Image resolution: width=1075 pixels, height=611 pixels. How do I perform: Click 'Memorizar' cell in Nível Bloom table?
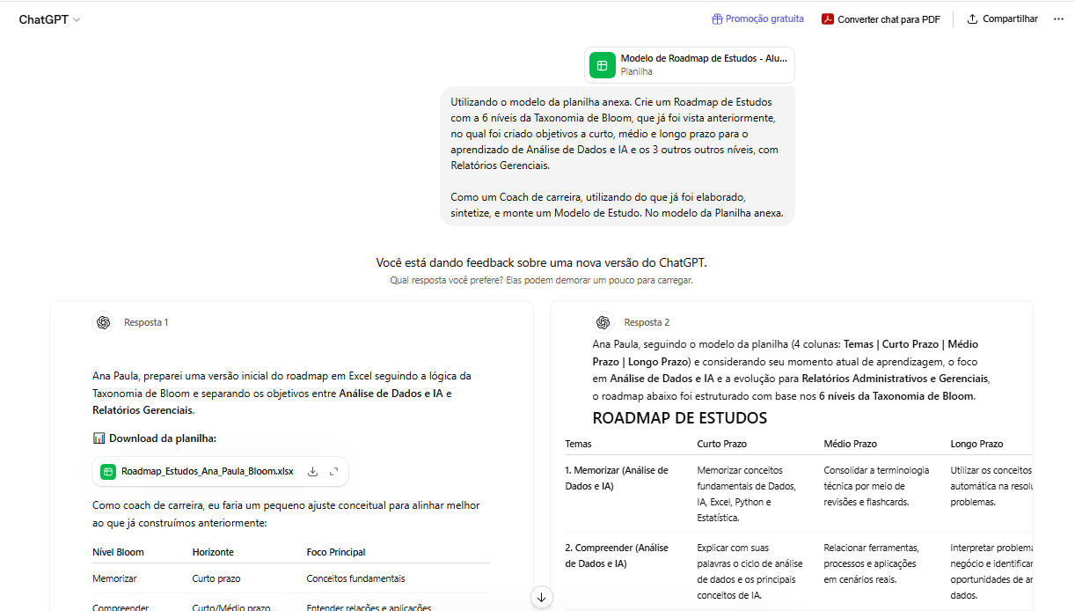(114, 578)
